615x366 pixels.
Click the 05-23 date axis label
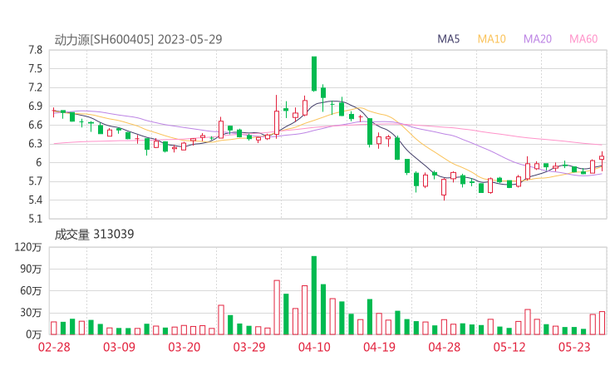[573, 348]
